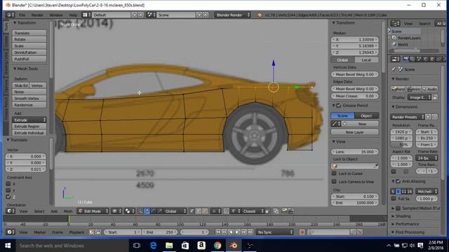Open the Select menu in viewport header

coord(39,211)
